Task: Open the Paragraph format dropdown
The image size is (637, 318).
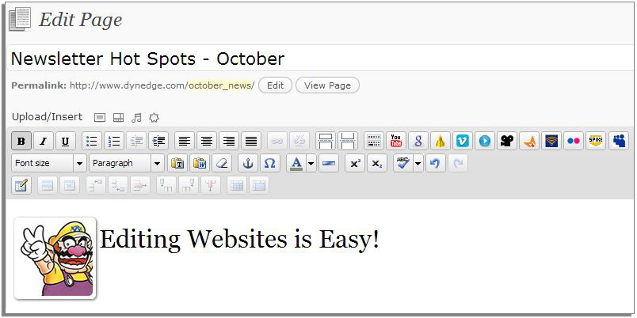Action: (x=126, y=164)
